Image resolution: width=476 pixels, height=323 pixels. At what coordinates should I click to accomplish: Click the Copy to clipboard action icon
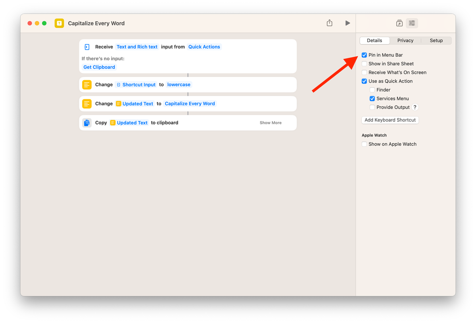(86, 123)
